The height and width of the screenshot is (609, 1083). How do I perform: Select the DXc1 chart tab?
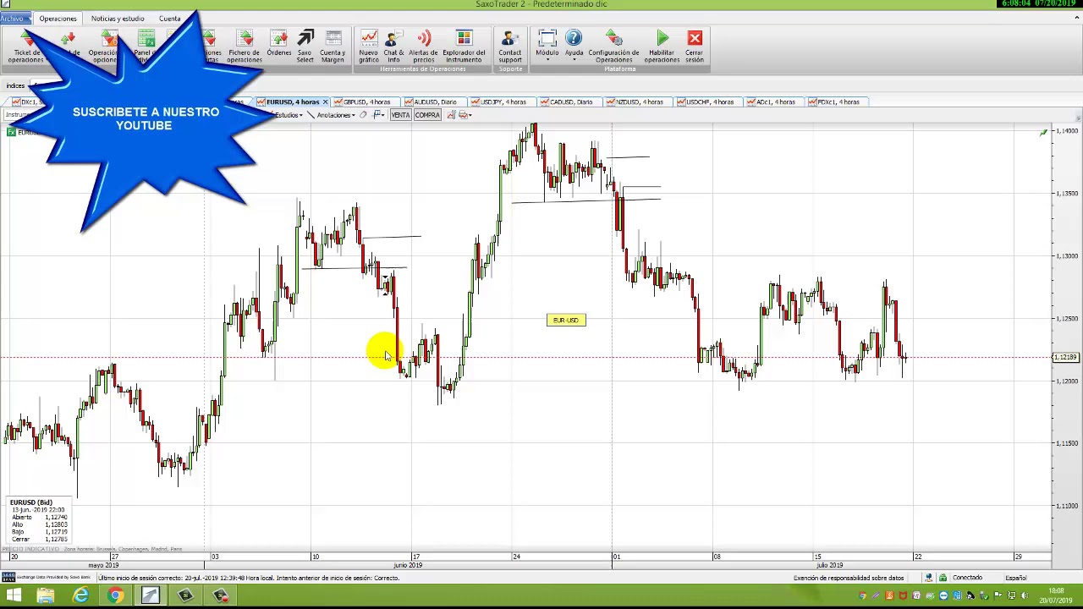[x=30, y=101]
